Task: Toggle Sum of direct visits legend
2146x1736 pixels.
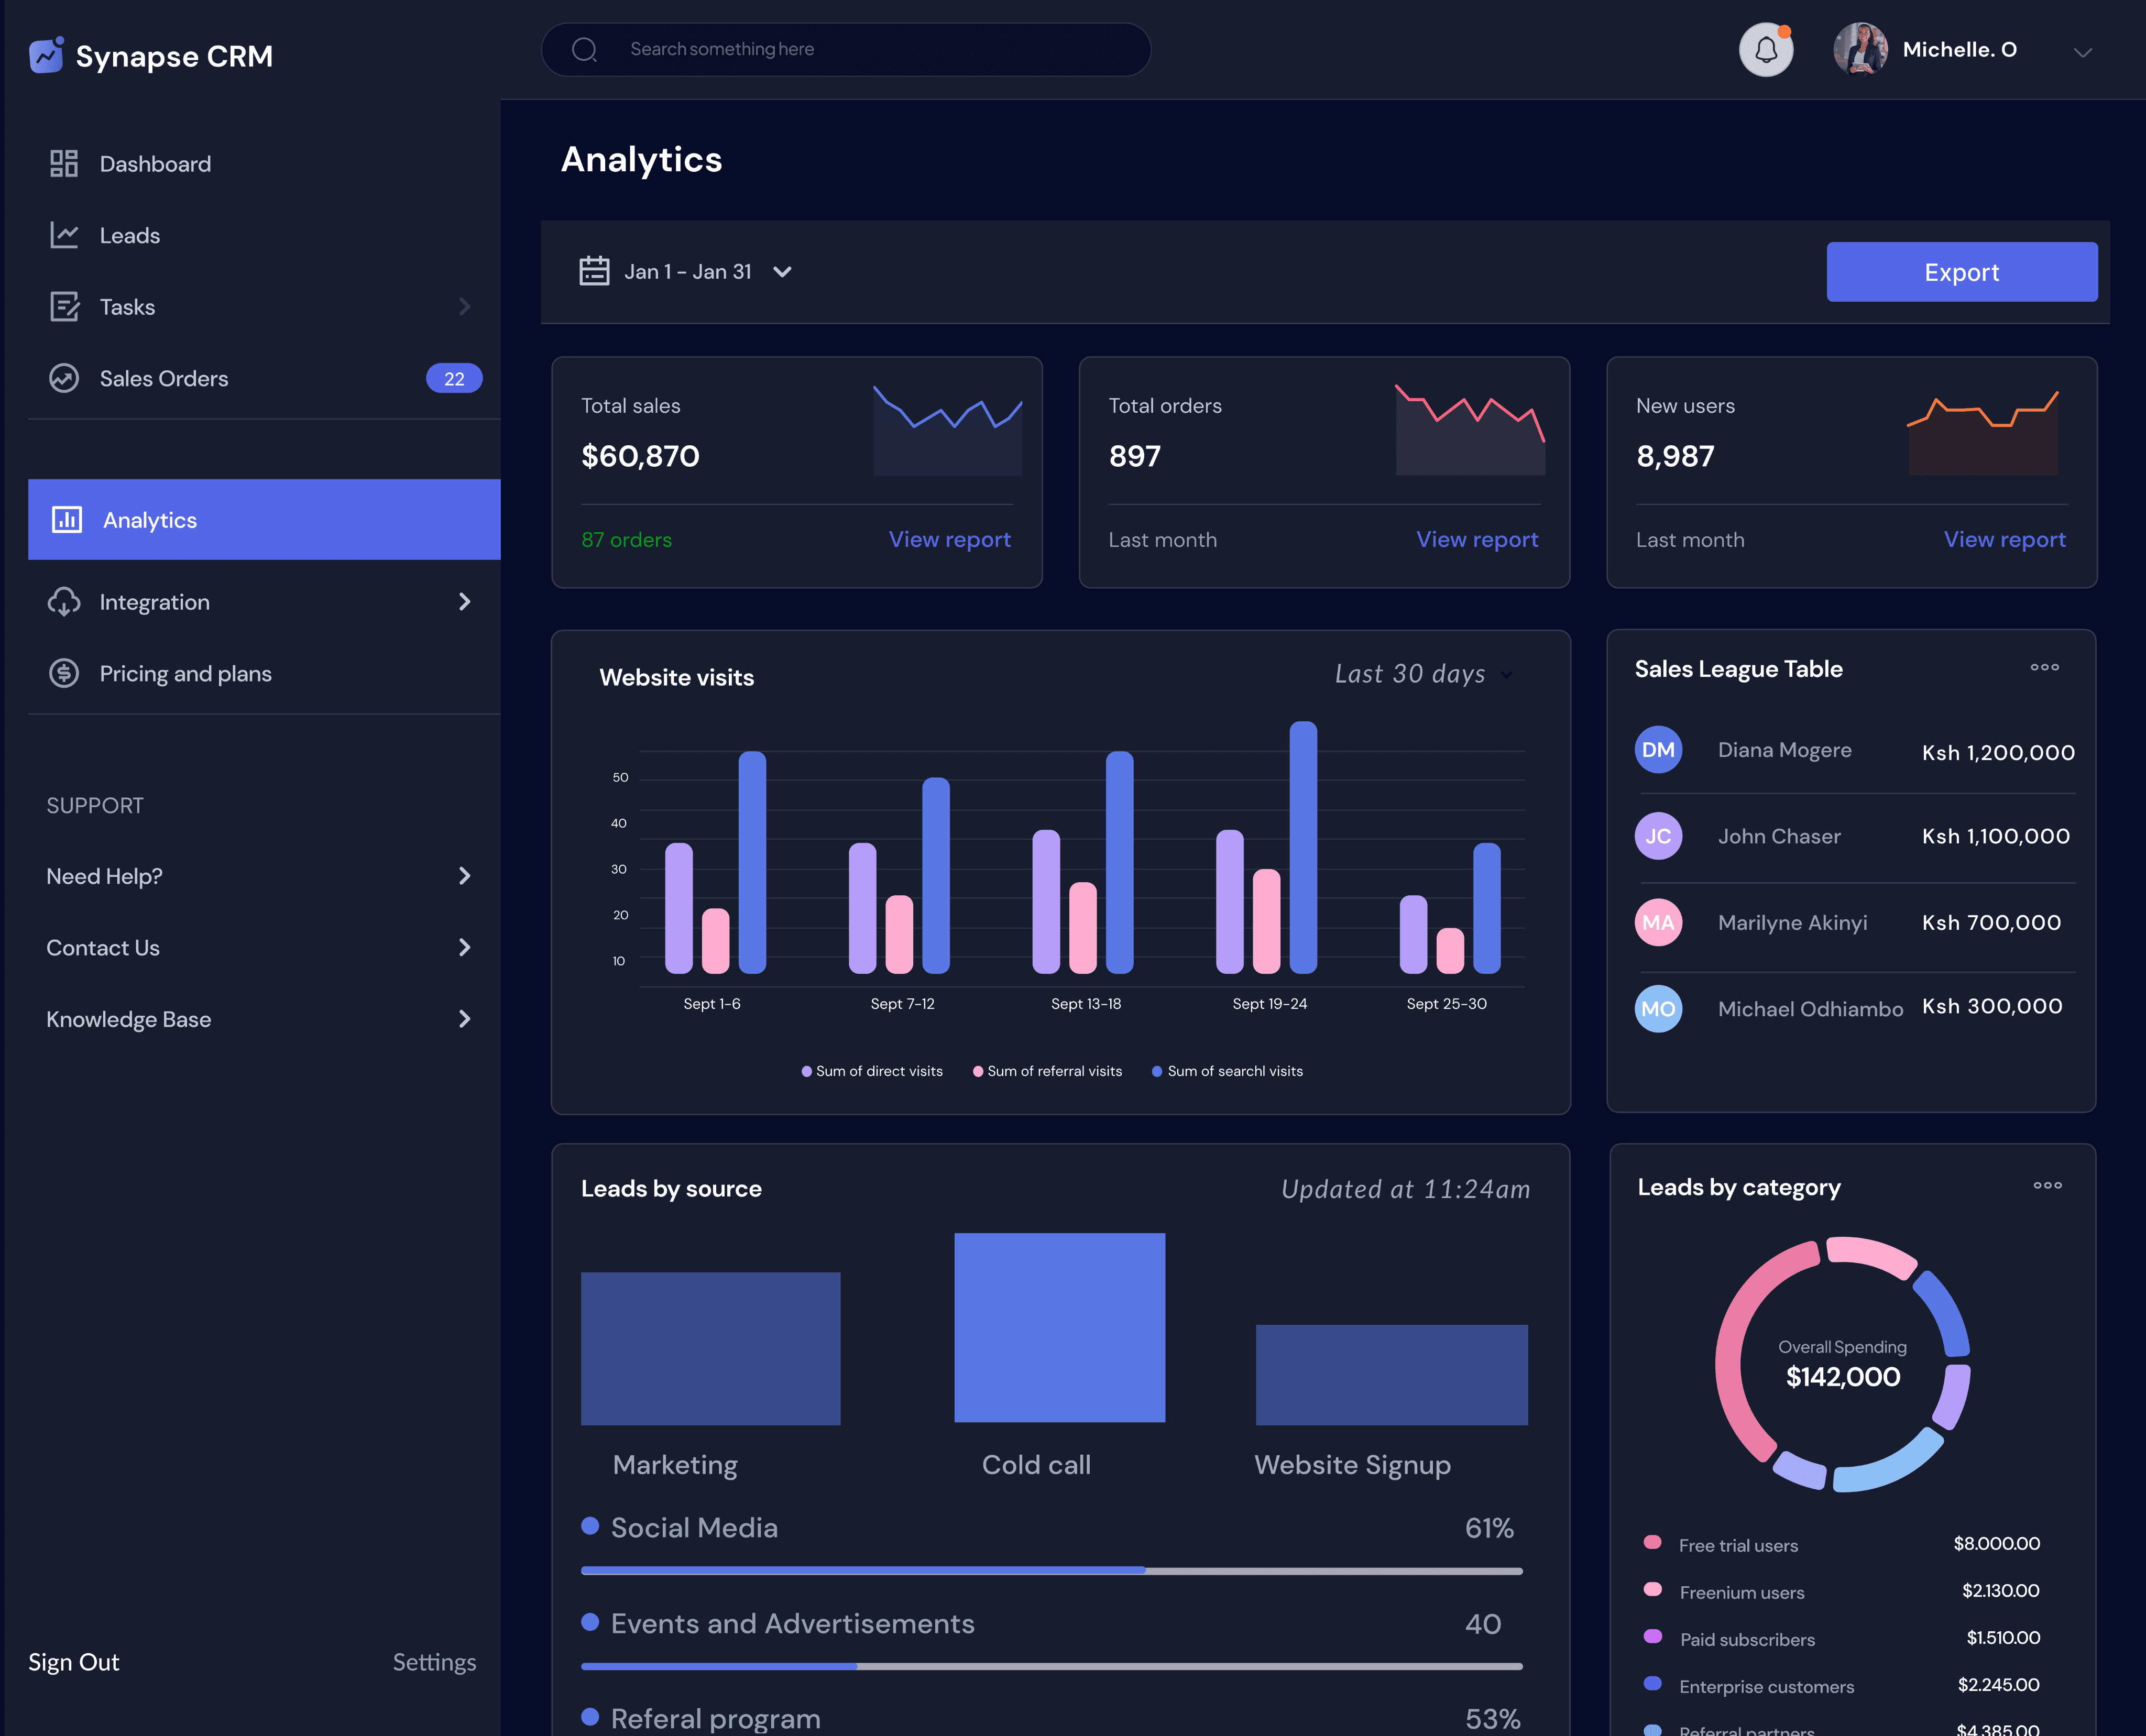Action: click(871, 1071)
